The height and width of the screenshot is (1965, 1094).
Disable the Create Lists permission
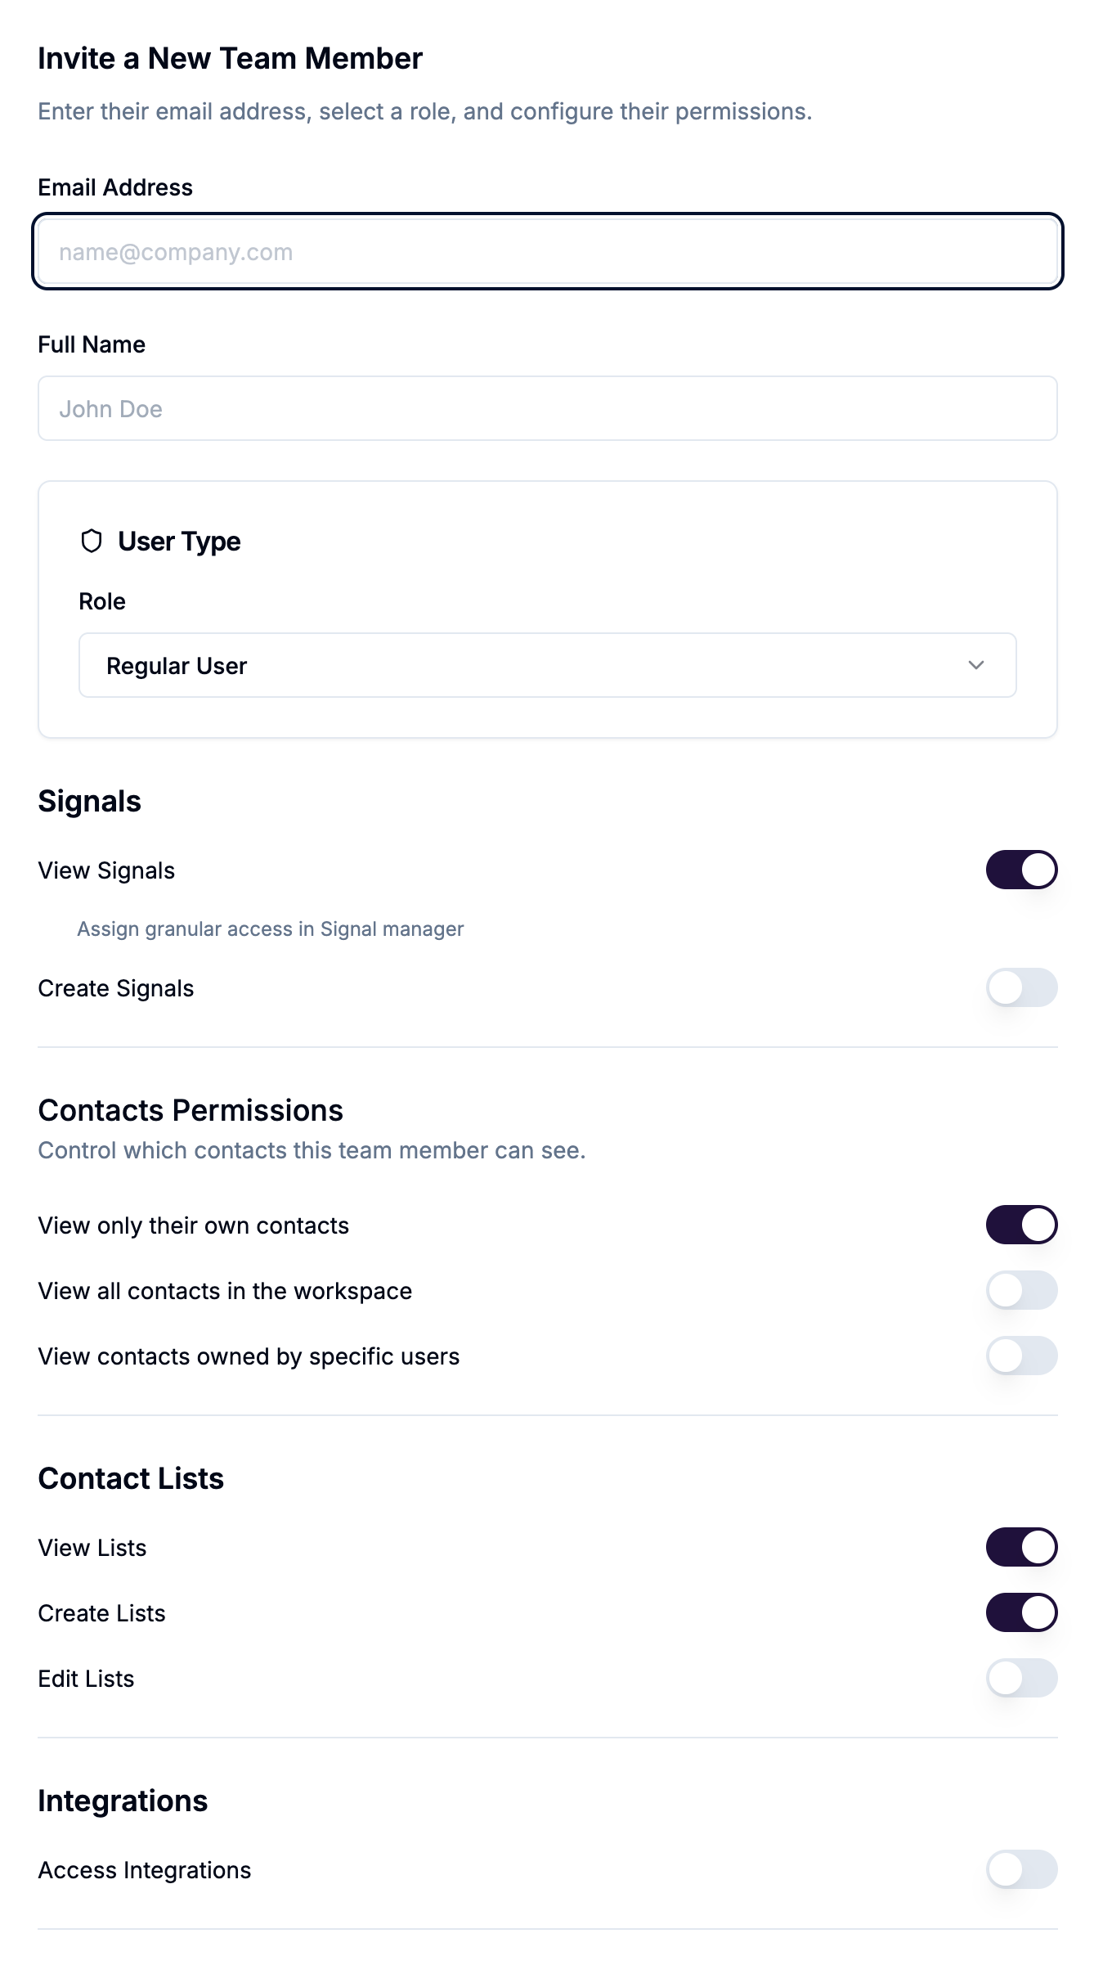pos(1021,1612)
